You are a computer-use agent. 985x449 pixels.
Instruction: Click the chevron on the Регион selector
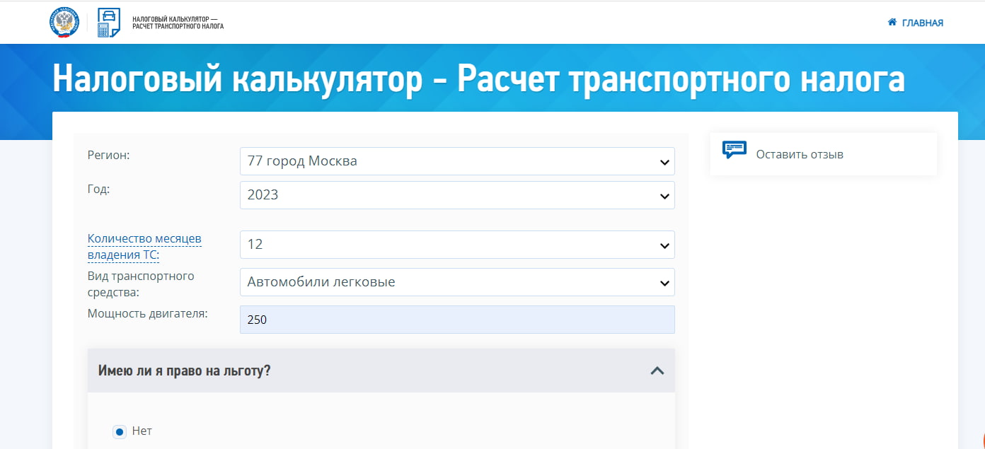point(664,161)
